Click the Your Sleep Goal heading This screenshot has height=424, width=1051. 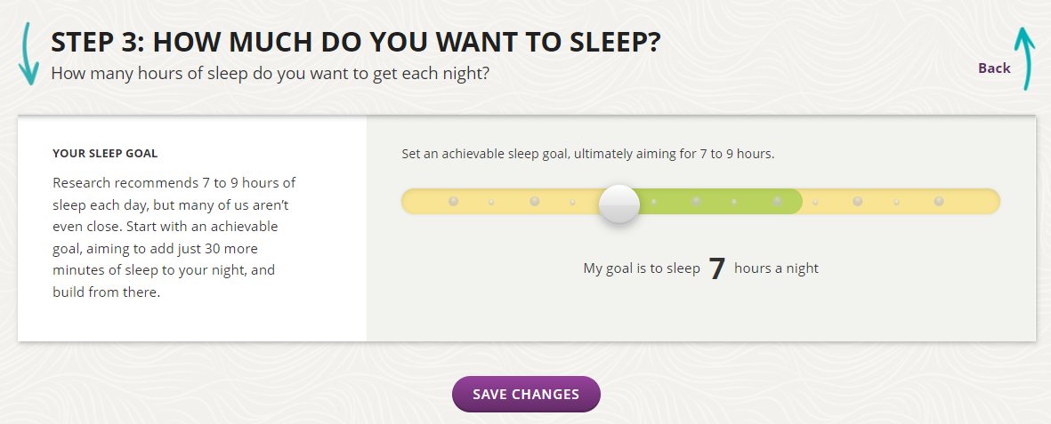pyautogui.click(x=105, y=154)
